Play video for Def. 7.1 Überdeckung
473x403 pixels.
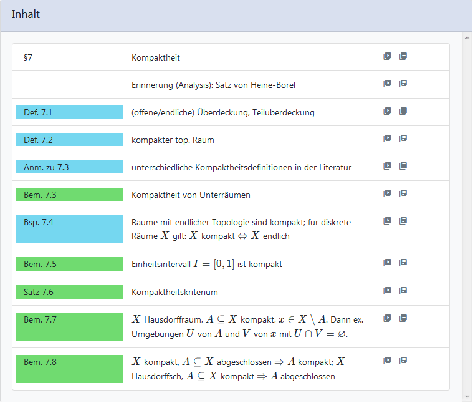click(x=387, y=111)
